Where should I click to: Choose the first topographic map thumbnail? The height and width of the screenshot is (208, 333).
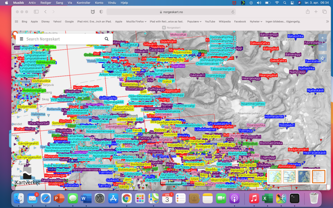(x=275, y=176)
